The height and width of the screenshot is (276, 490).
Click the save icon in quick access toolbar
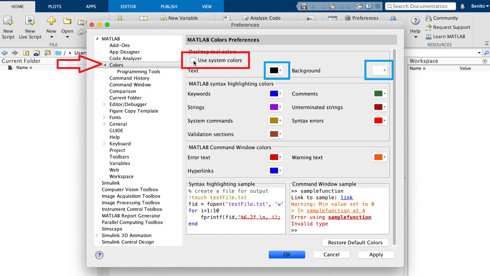coord(304,6)
